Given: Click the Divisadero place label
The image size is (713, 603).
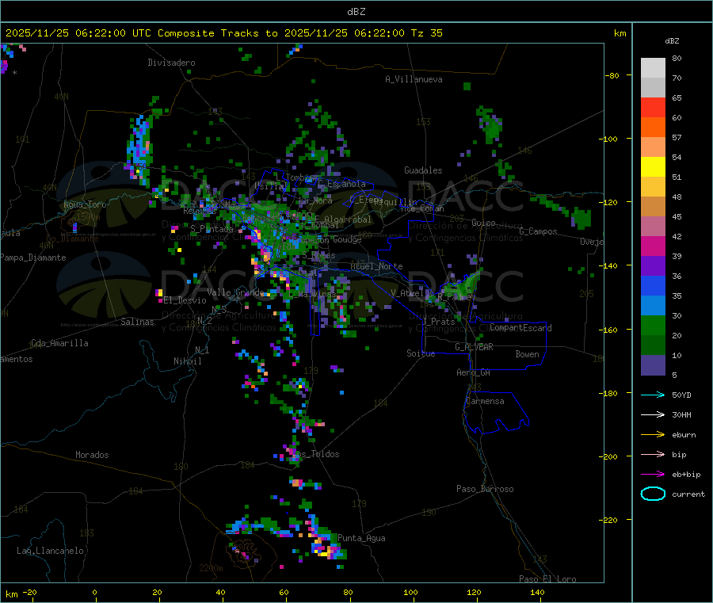Looking at the screenshot, I should (171, 63).
